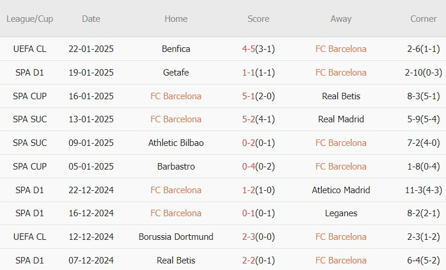Open Benfica team link
The width and height of the screenshot is (446, 270).
176,49
